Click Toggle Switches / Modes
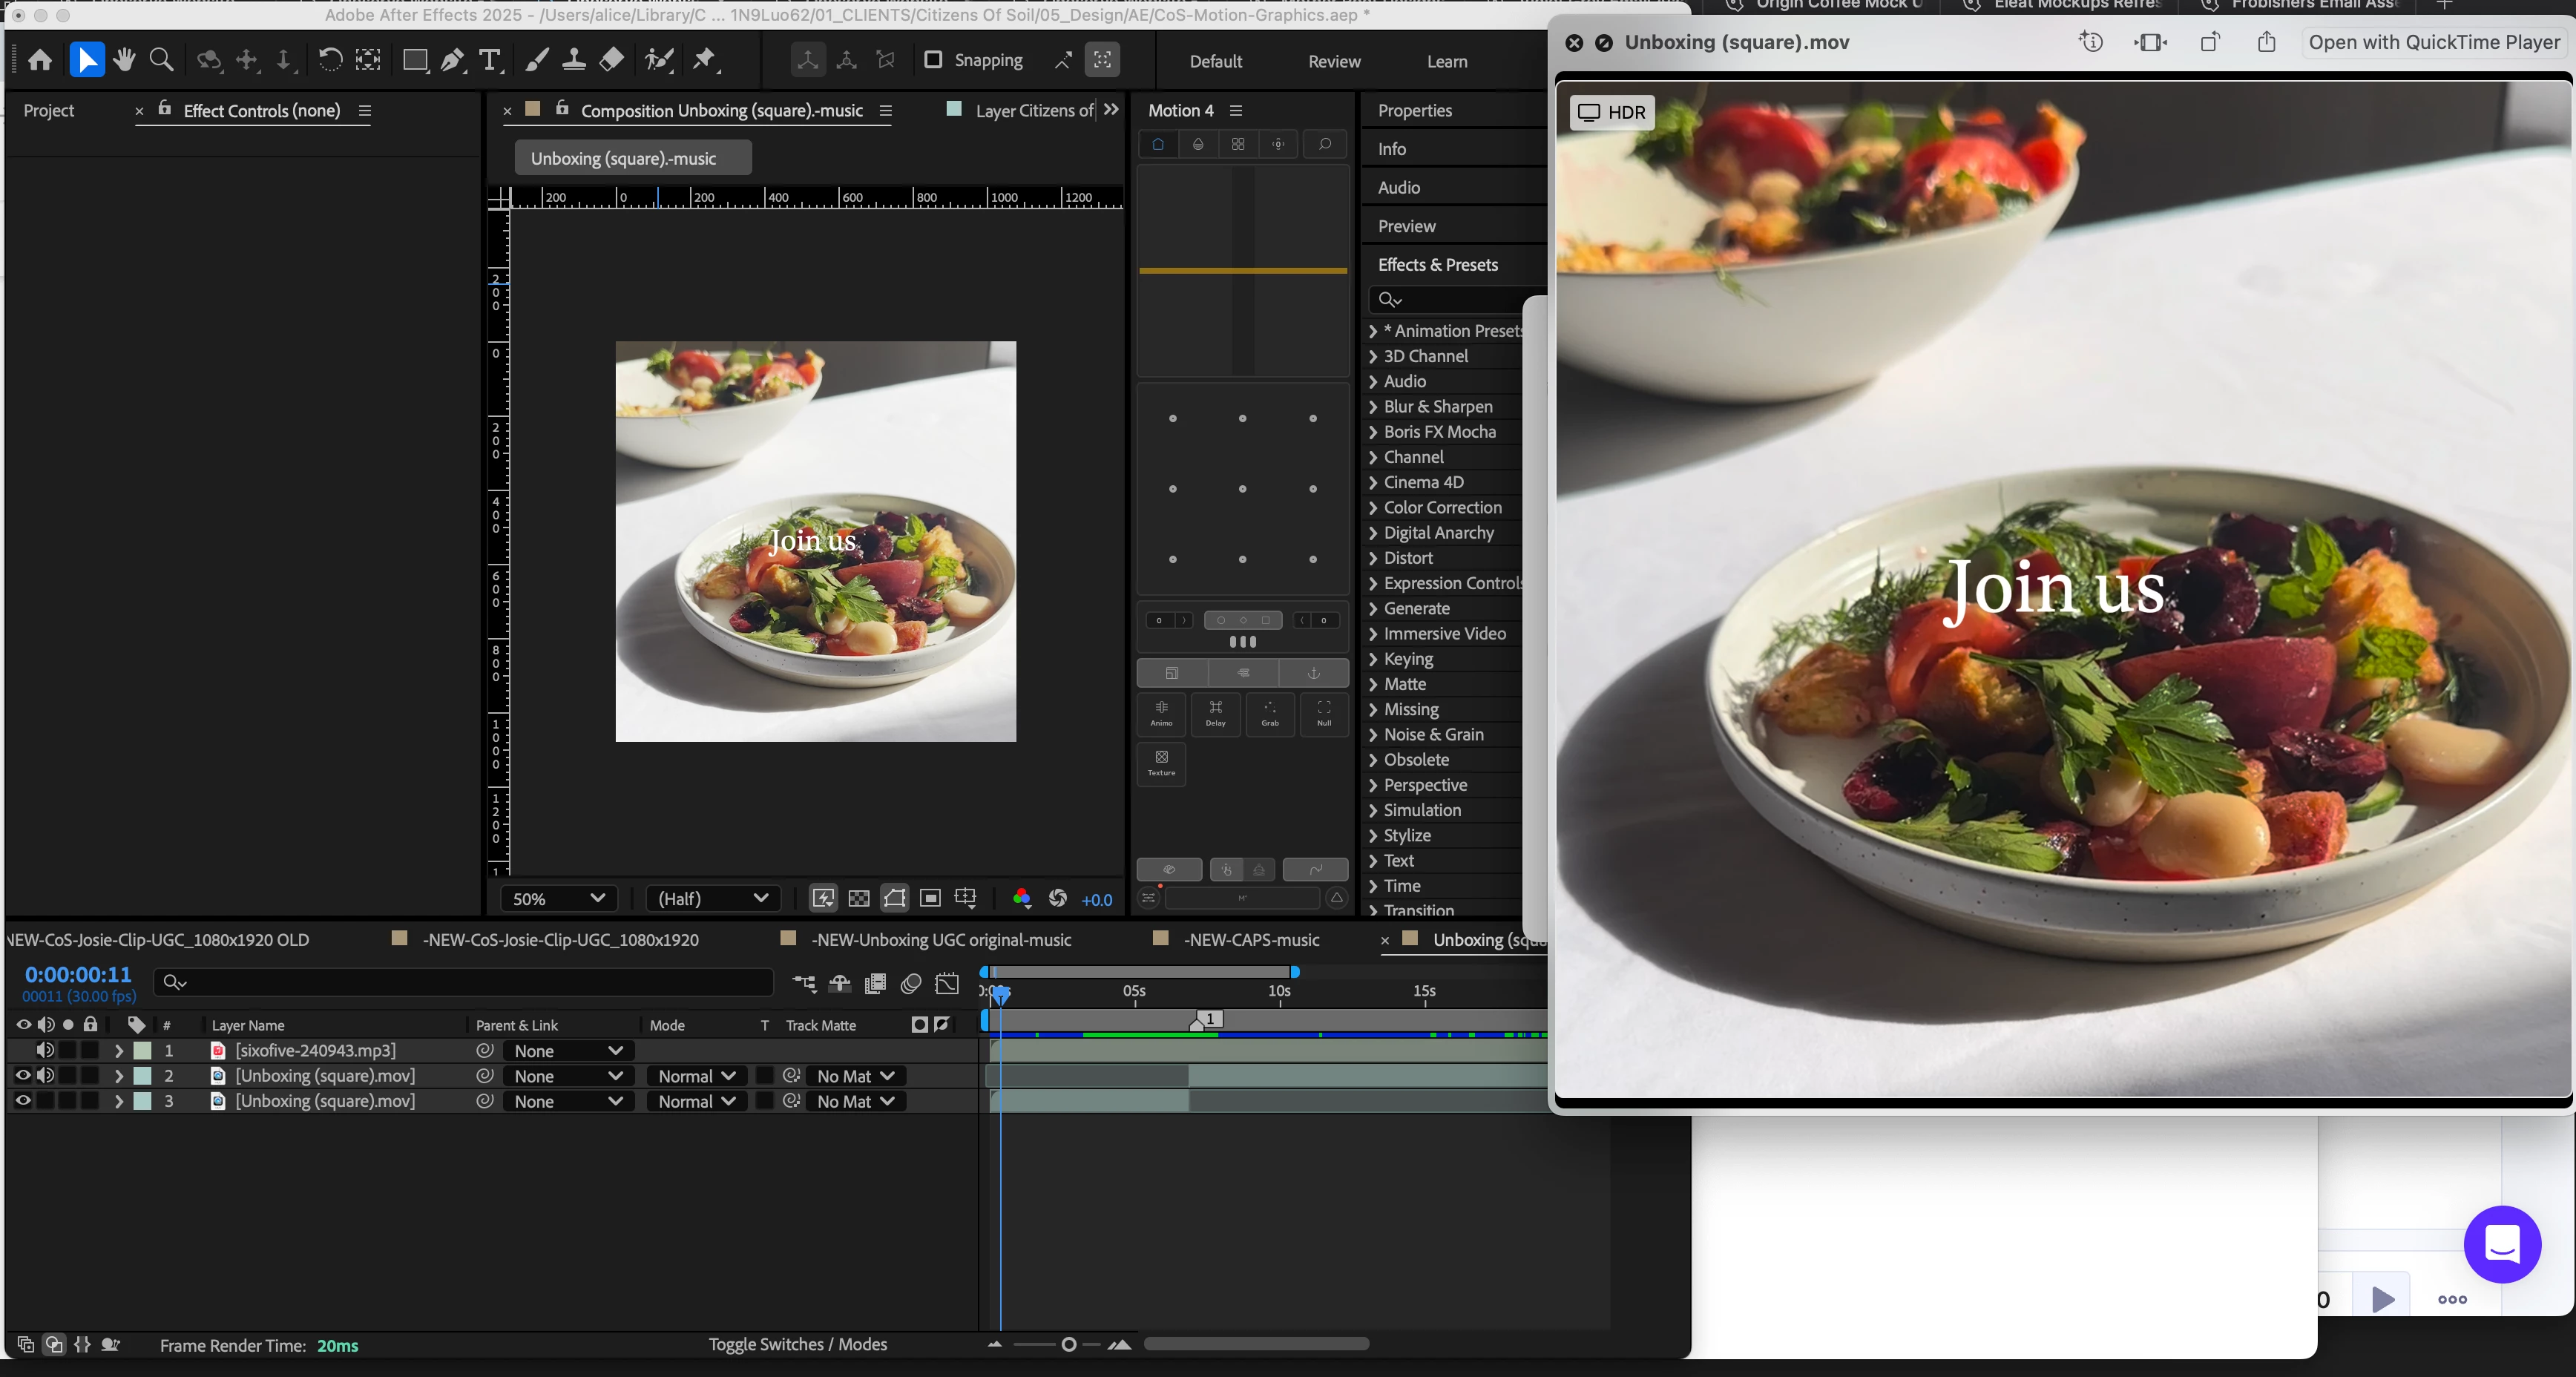The width and height of the screenshot is (2576, 1377). click(x=797, y=1344)
